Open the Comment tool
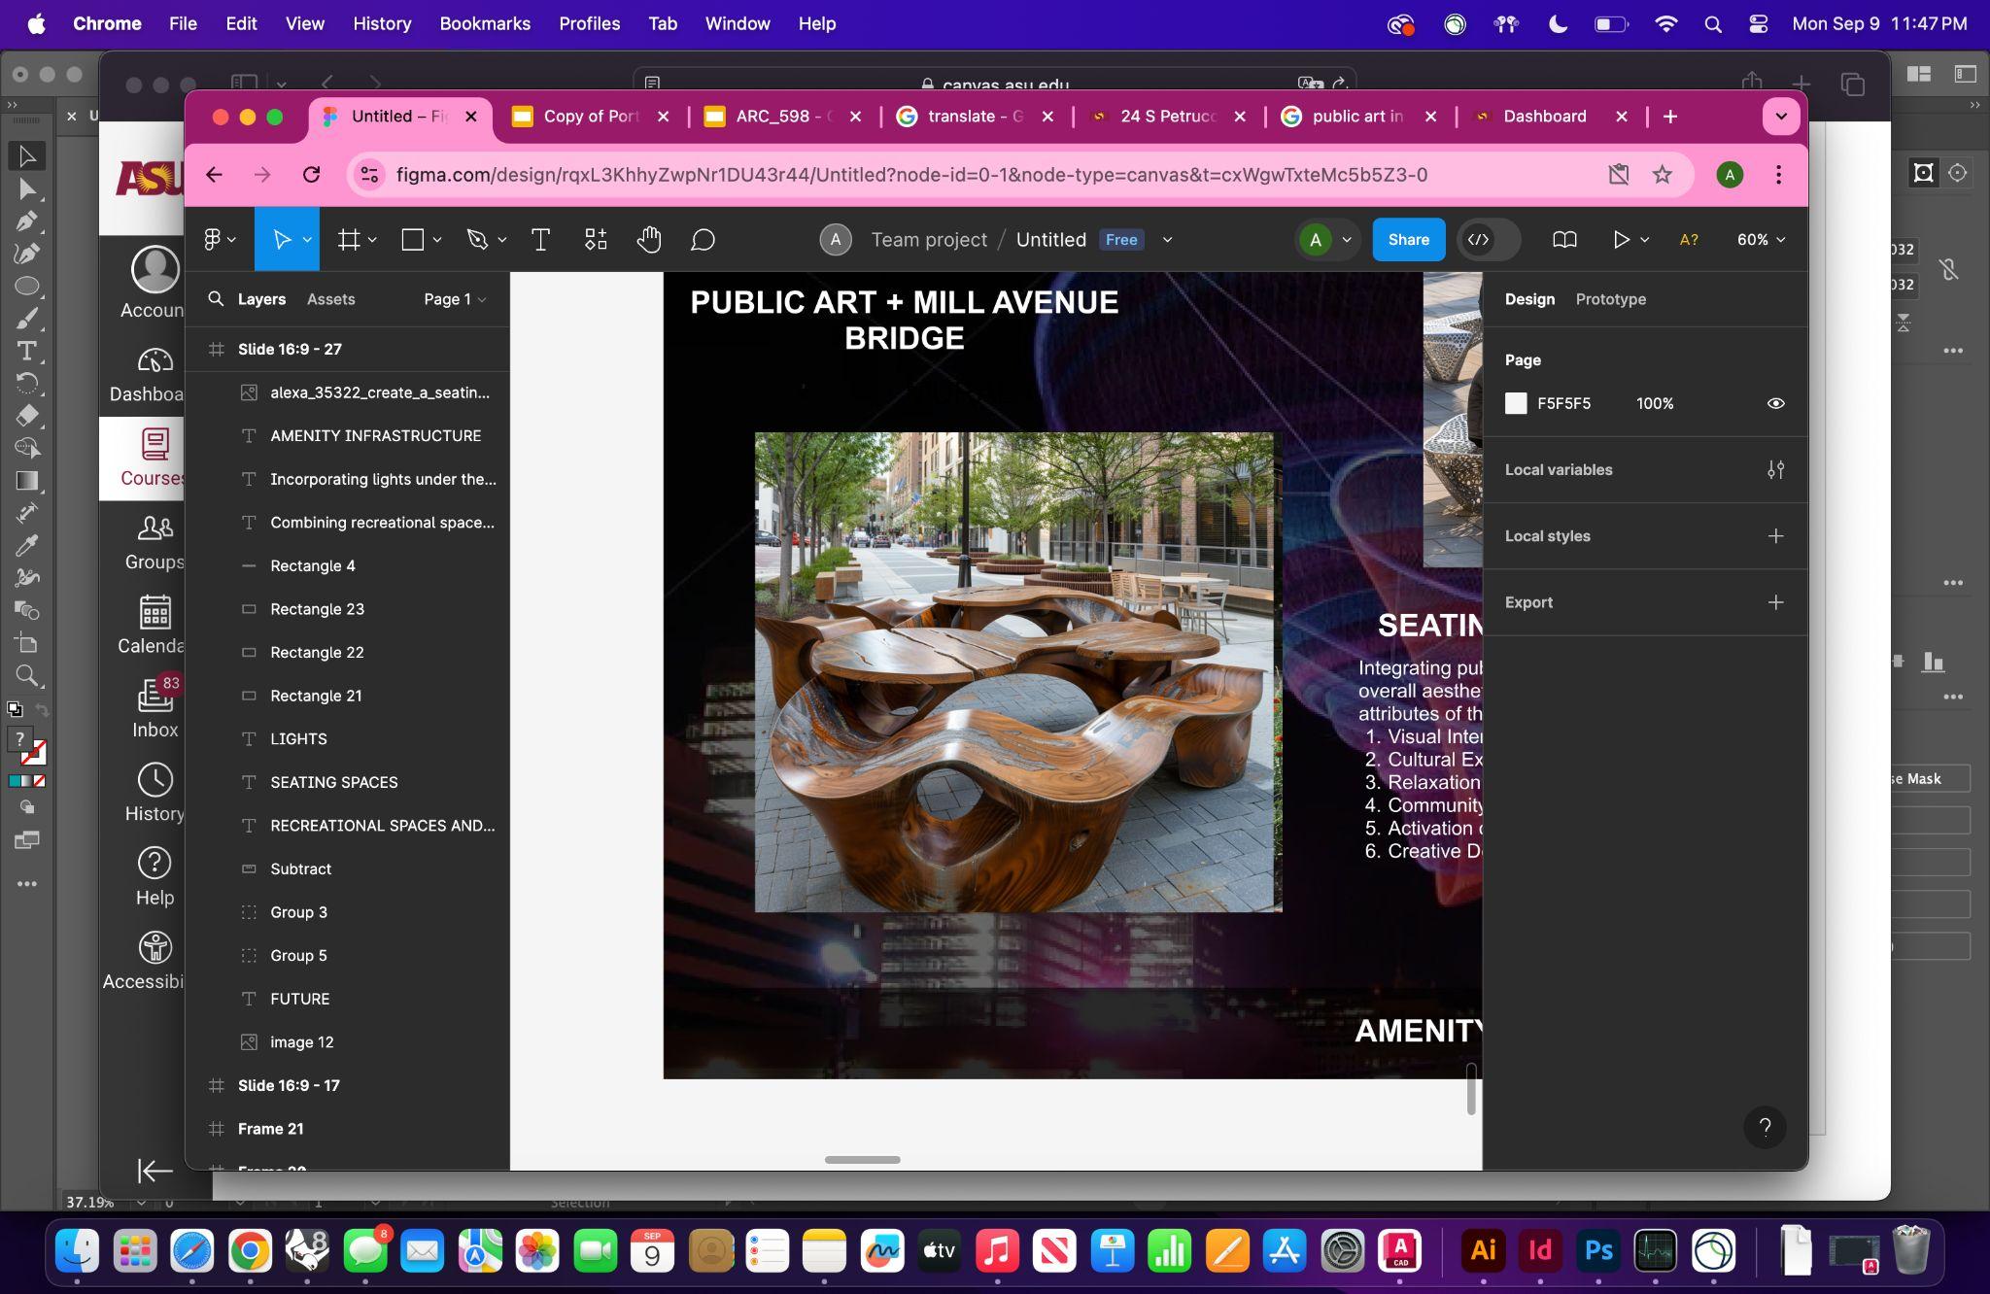 point(703,240)
